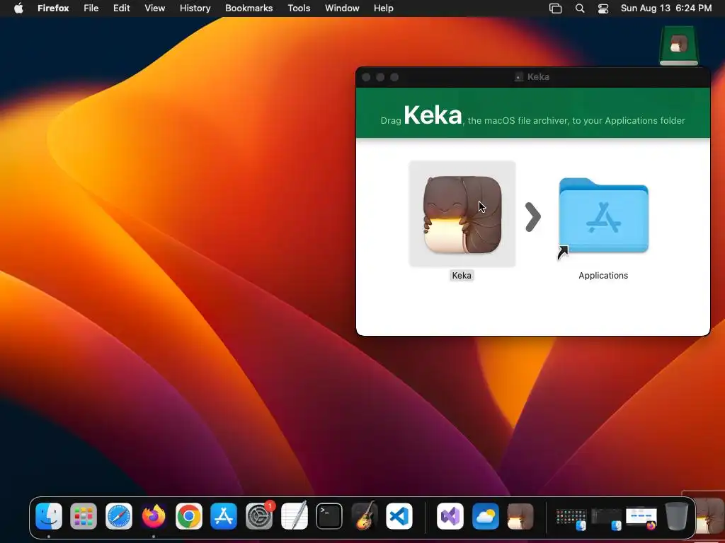725x543 pixels.
Task: Open the first minimized window thumbnail in Dock
Action: [x=571, y=518]
